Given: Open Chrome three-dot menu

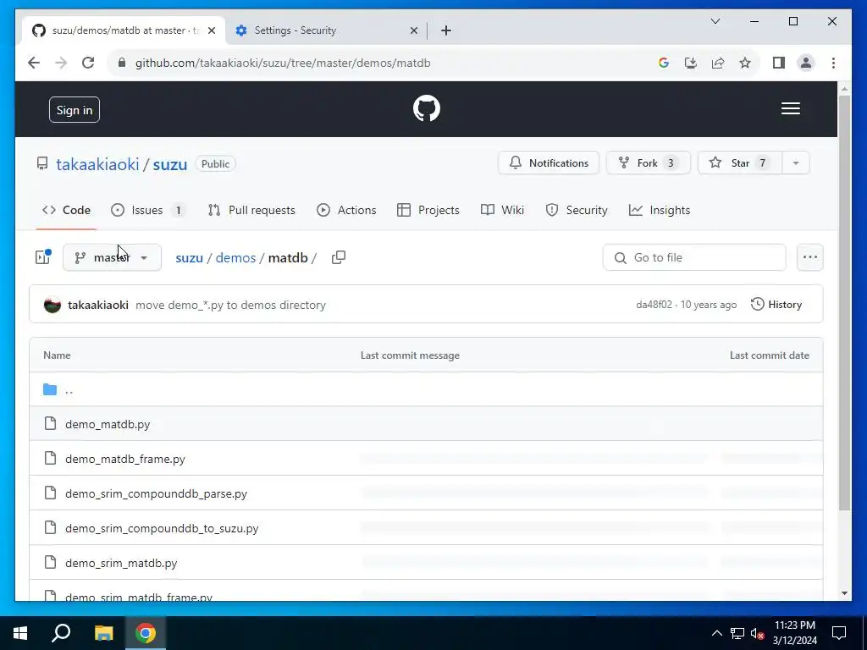Looking at the screenshot, I should click(833, 63).
